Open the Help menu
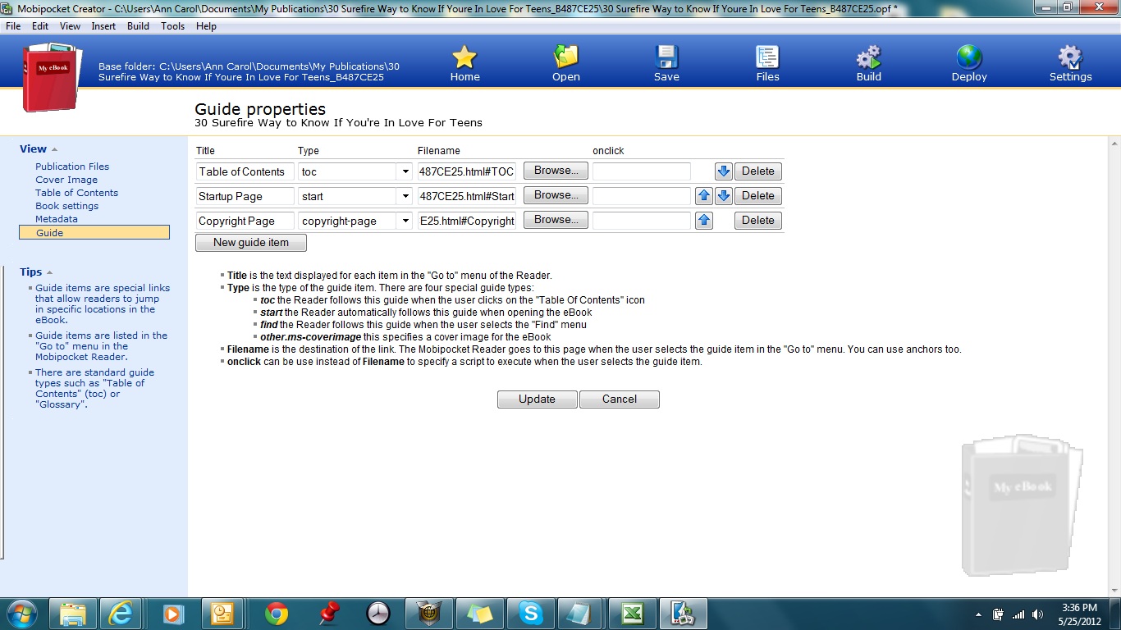The width and height of the screenshot is (1121, 630). (206, 26)
